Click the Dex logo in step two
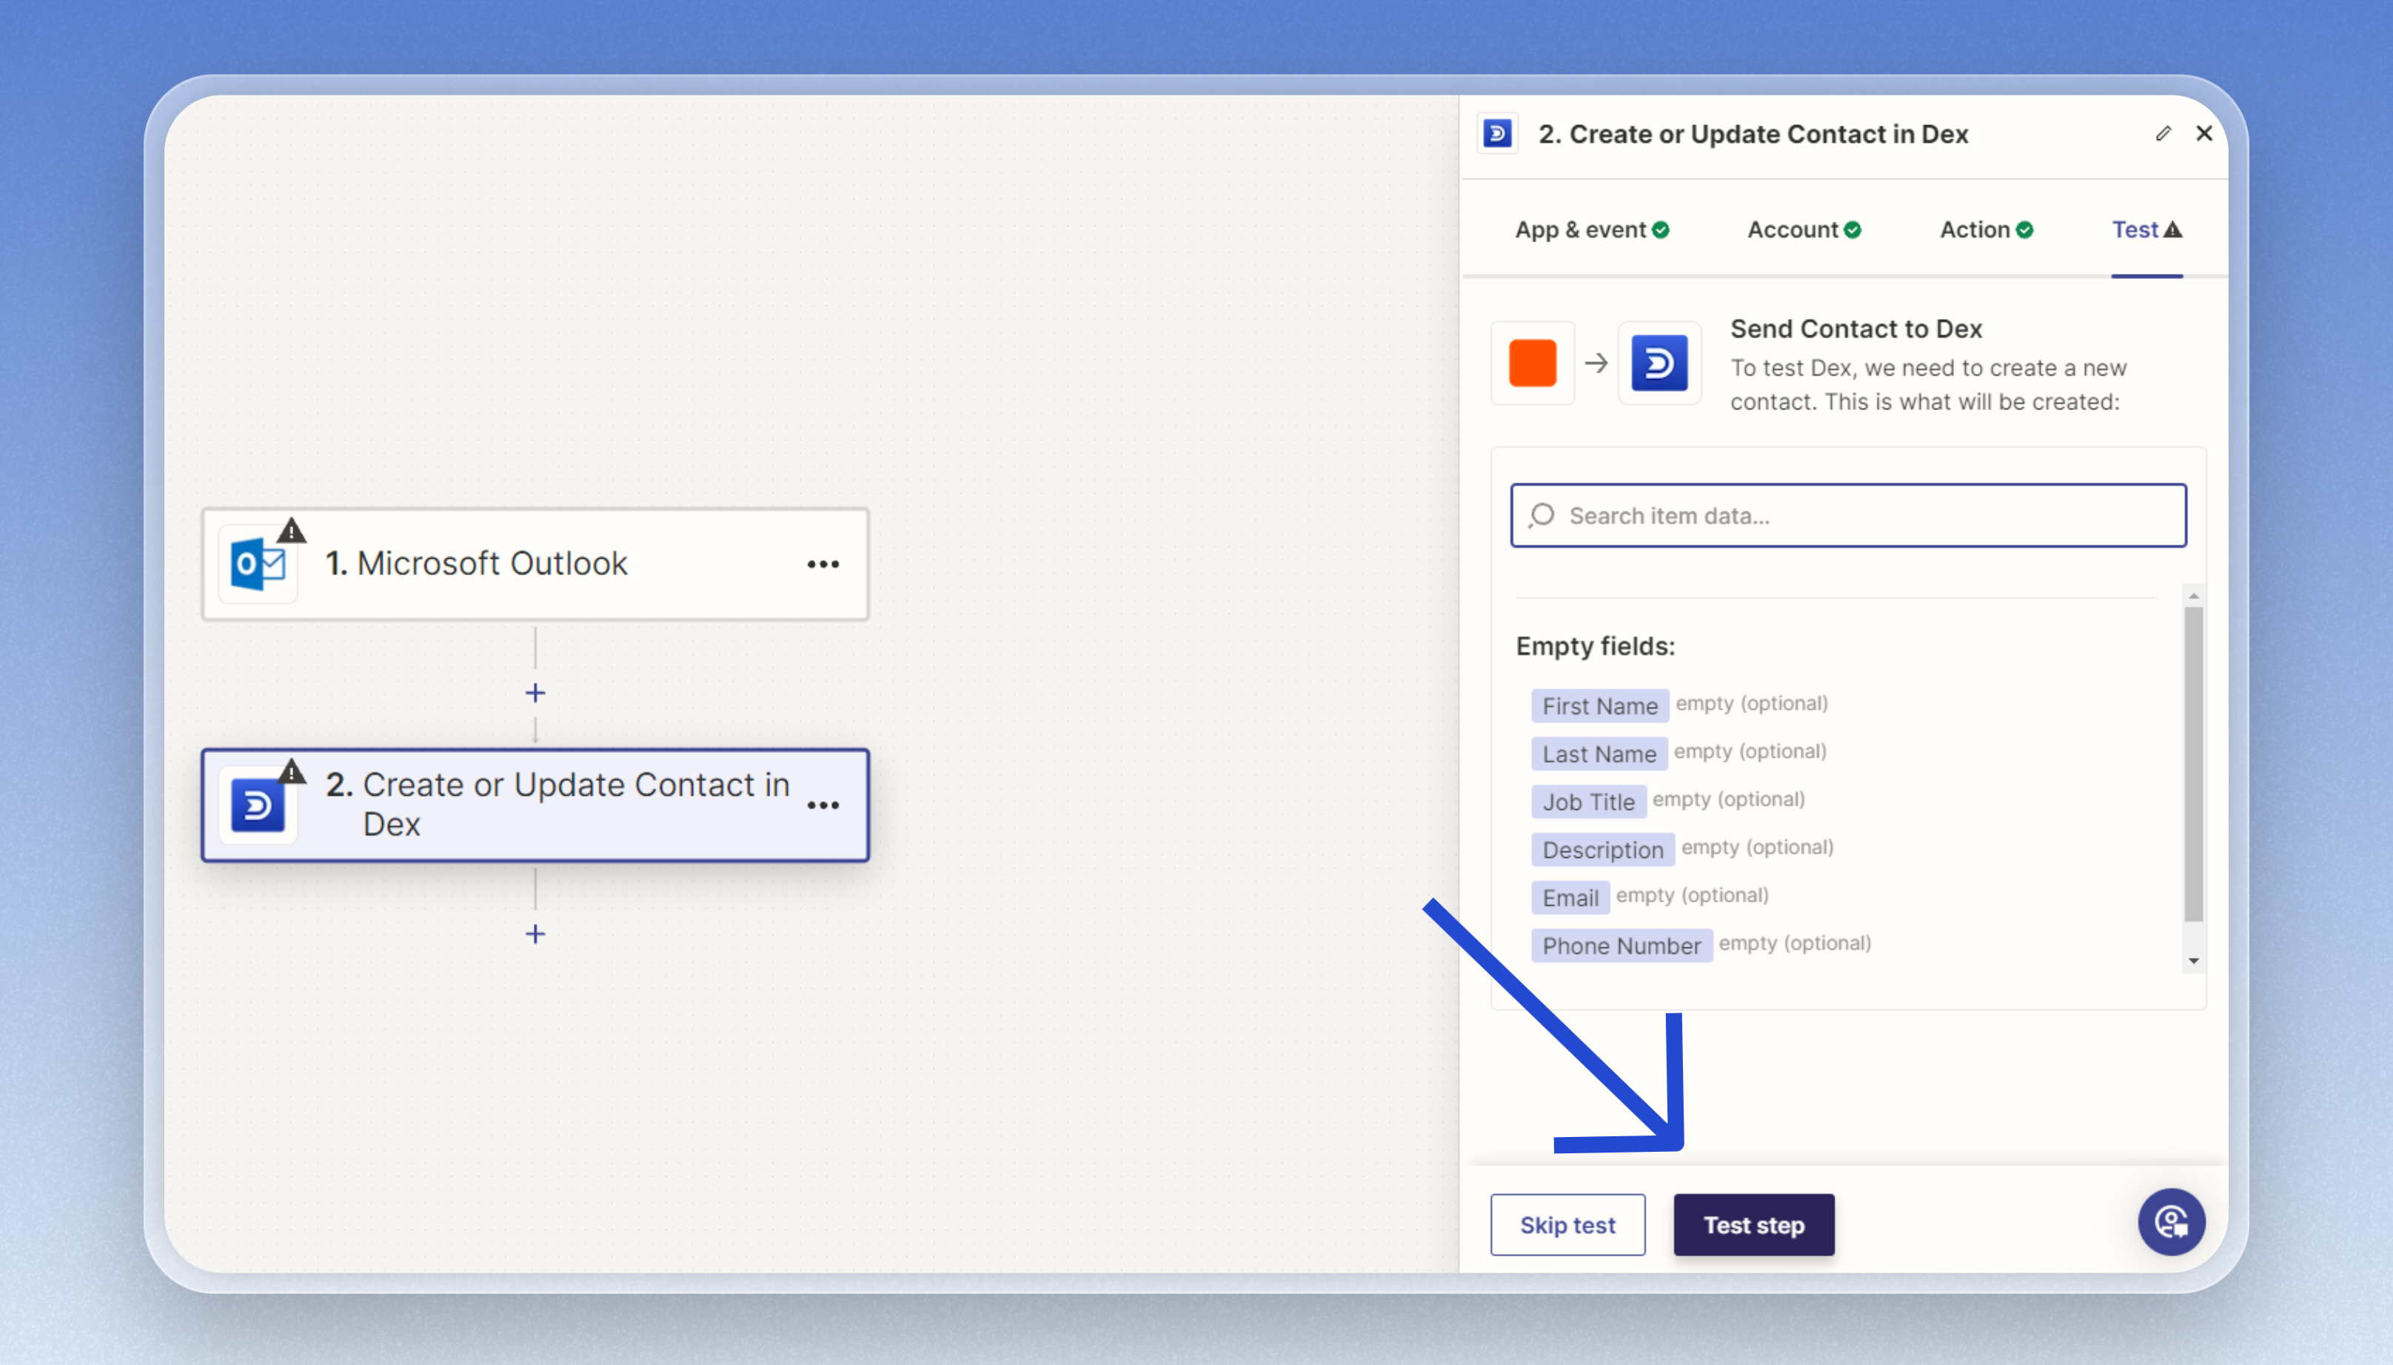 [258, 805]
